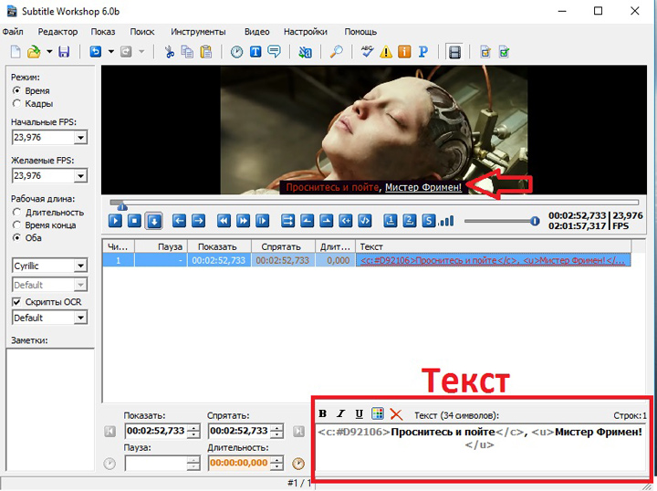
Task: Apply underline with the U button
Action: coord(360,414)
